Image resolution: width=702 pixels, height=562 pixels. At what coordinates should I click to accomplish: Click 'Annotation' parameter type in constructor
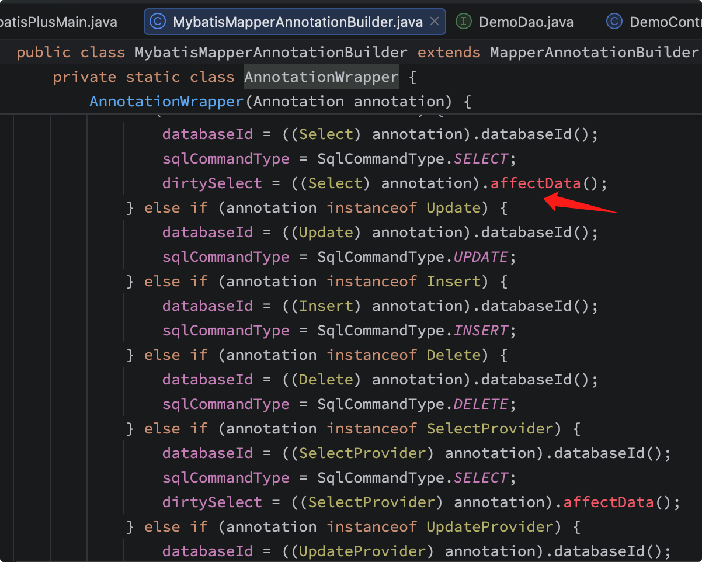[298, 102]
